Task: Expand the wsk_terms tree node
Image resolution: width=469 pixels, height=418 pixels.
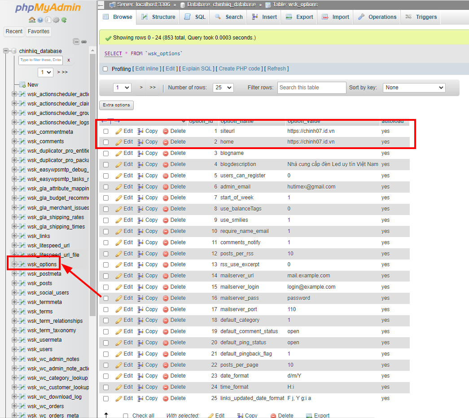Action: pyautogui.click(x=14, y=312)
